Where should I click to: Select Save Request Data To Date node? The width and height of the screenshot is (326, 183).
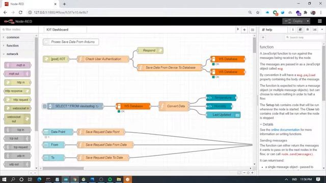103,158
